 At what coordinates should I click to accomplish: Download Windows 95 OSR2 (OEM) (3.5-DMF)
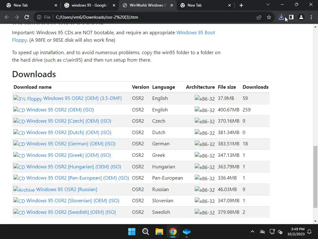tap(82, 98)
